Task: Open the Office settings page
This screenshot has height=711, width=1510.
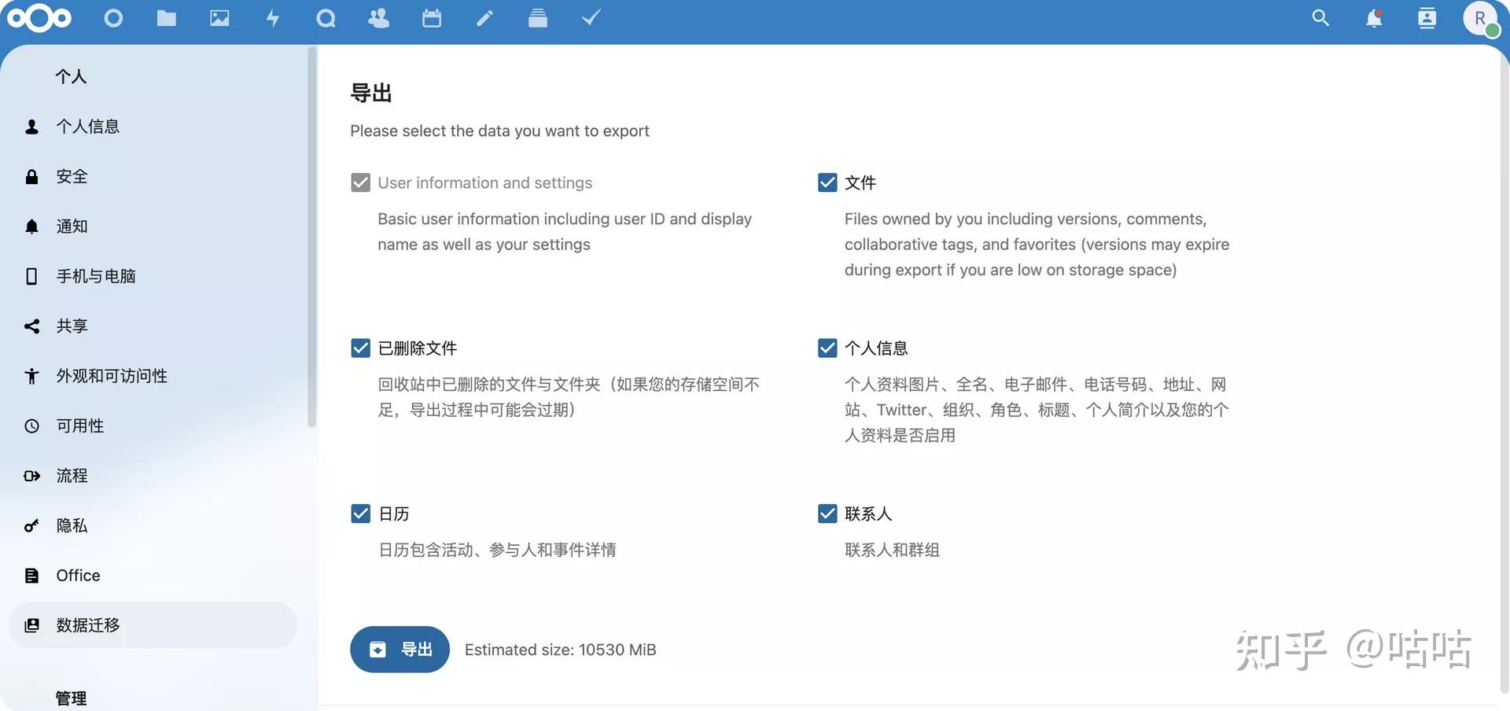Action: (77, 575)
